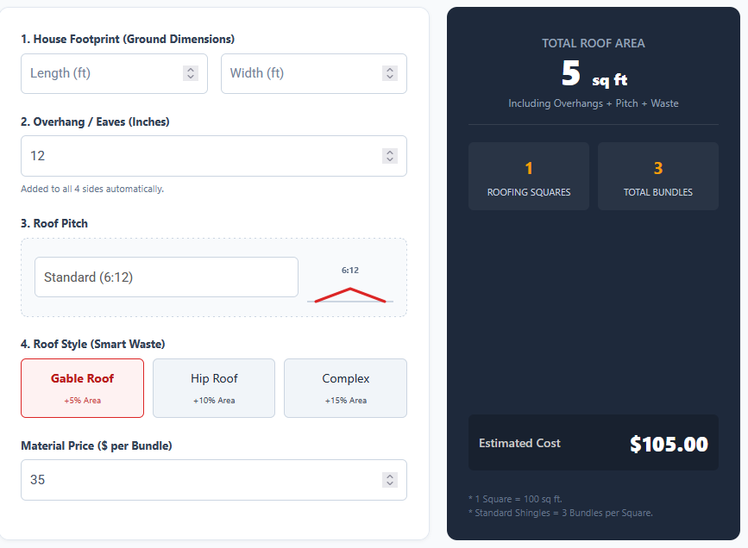Click the Roof Style (Smart Waste) heading

(92, 344)
